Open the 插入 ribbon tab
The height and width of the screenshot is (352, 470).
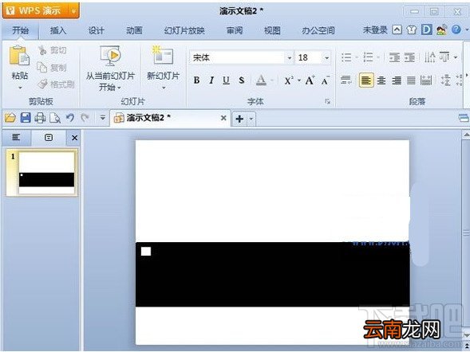pos(58,30)
